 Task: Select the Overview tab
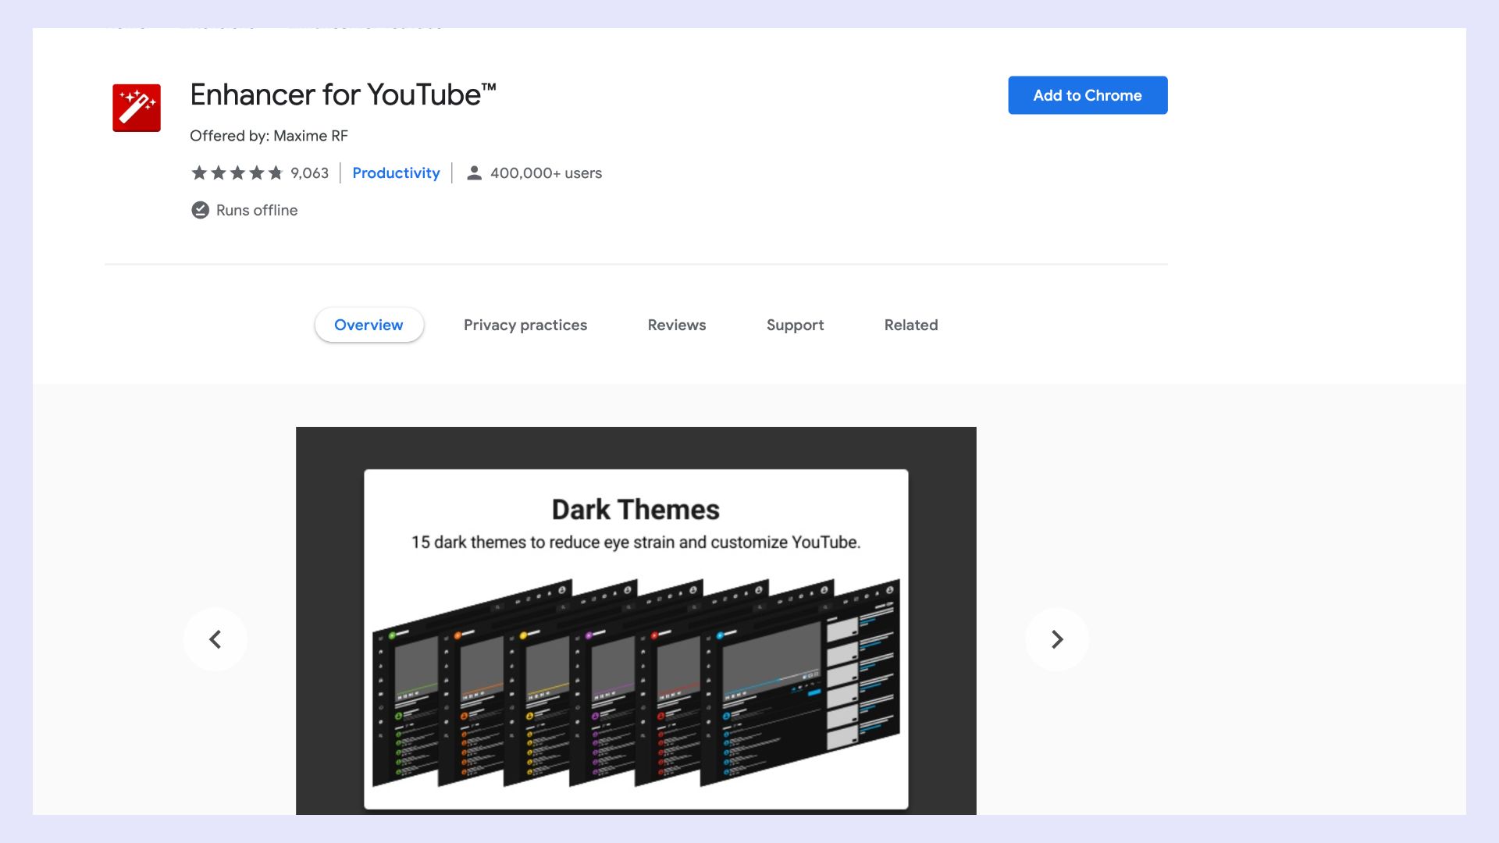point(369,325)
